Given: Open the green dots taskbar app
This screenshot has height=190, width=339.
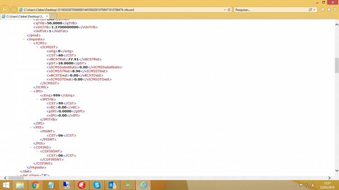Looking at the screenshot, I should (128, 185).
